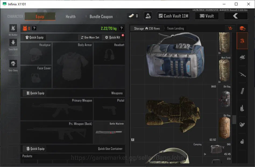This screenshot has width=255, height=167.
Task: Click the storage scrollbar handle
Action: [234, 119]
